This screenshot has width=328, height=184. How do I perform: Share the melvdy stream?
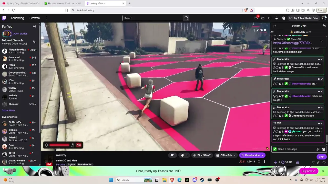pyautogui.click(x=259, y=162)
